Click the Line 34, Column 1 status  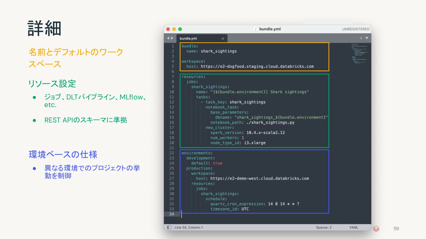pyautogui.click(x=189, y=227)
